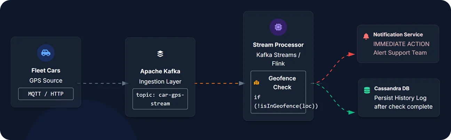Click the blue car icon in Fleet Cars
The height and width of the screenshot is (140, 451).
tap(46, 53)
